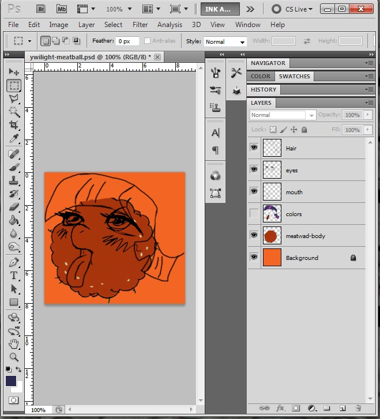The image size is (380, 419).
Task: Select the Horizontal Type tool
Action: coord(14,275)
